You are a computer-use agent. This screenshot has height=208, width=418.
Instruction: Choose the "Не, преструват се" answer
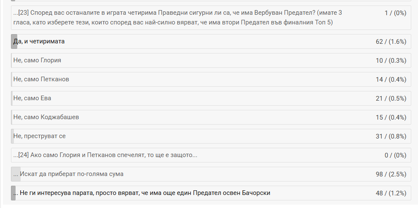coord(40,136)
